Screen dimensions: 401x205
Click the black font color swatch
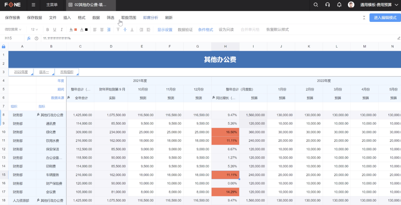click(x=87, y=30)
